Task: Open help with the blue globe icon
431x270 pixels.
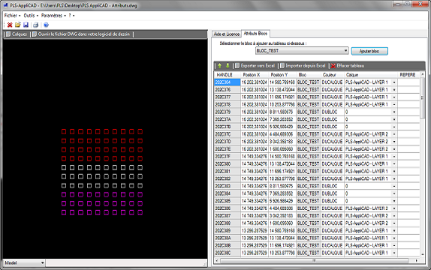Action: pos(47,25)
